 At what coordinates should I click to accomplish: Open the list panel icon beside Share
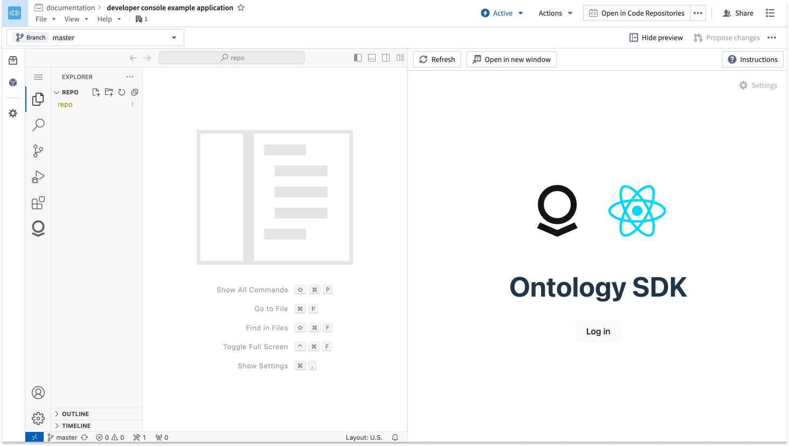[770, 13]
